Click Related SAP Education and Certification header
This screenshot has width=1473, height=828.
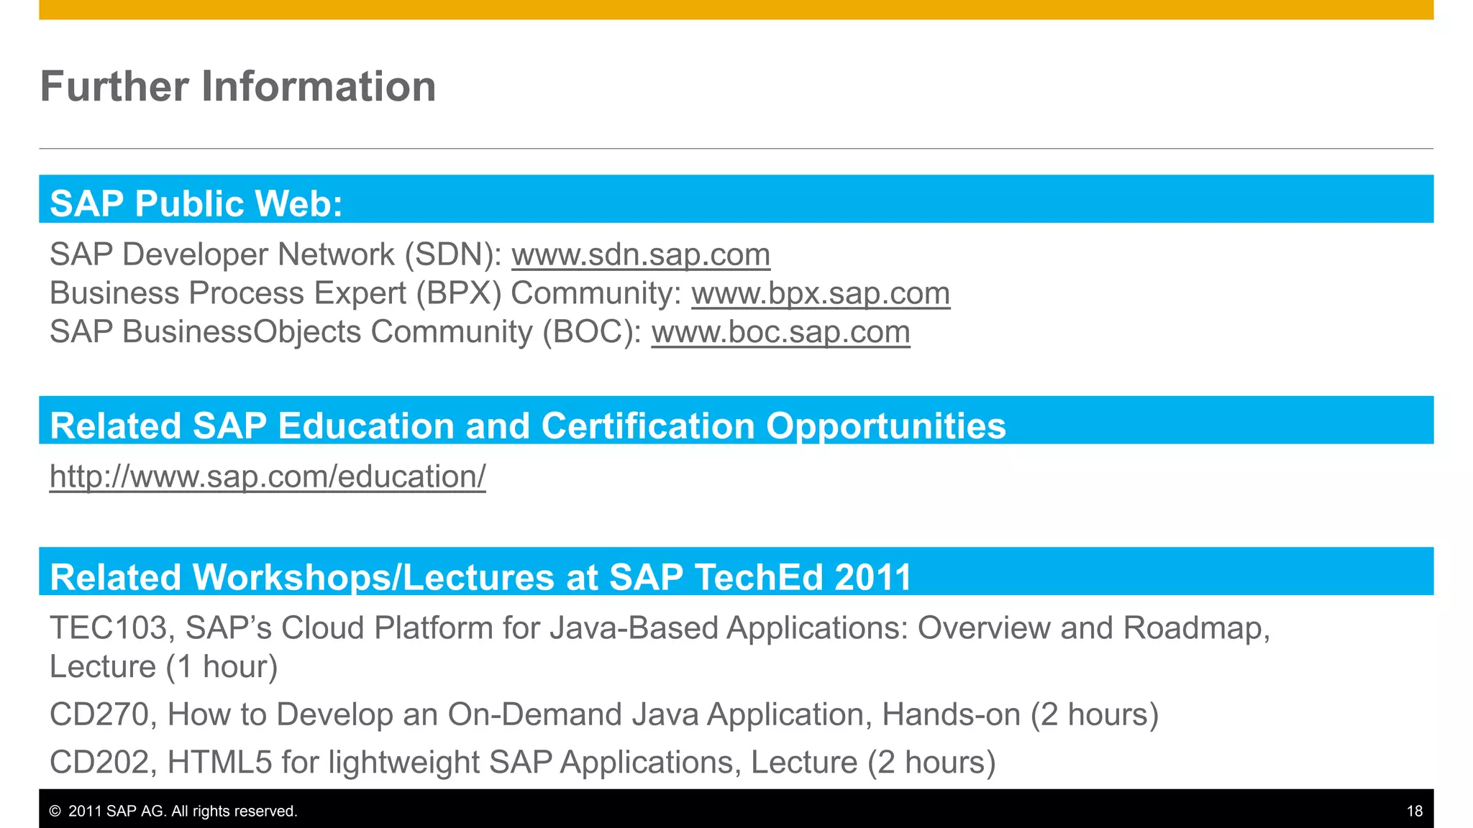(527, 425)
